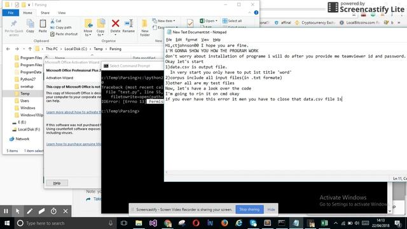
Task: Select the ProgramData folder in the tree
Action: pyautogui.click(x=31, y=72)
